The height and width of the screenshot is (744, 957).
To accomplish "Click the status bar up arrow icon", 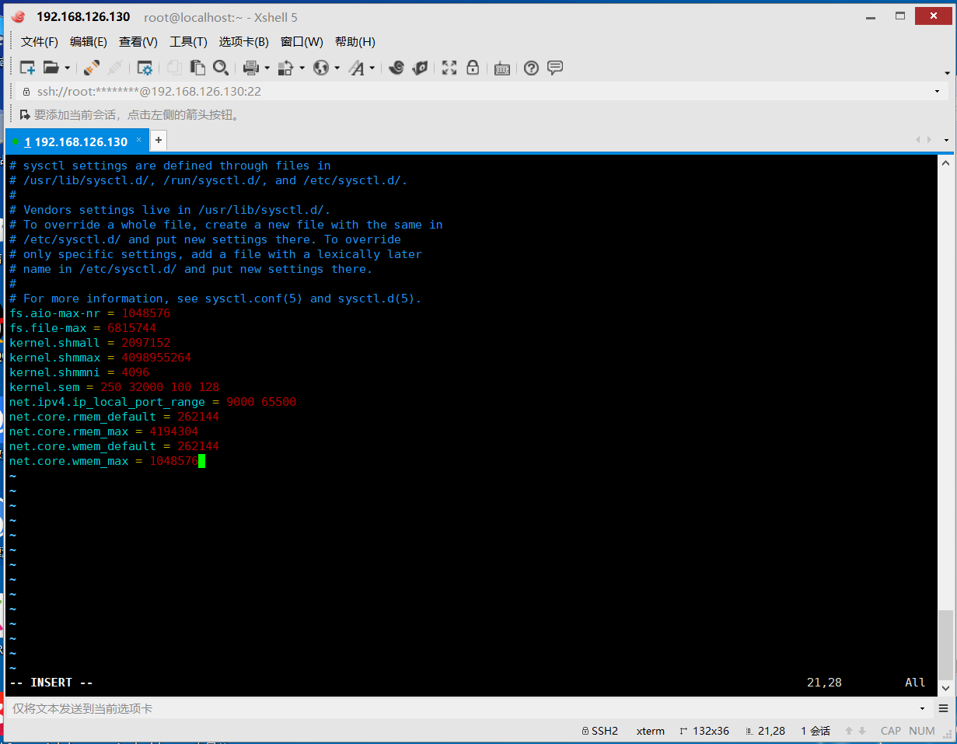I will 849,731.
